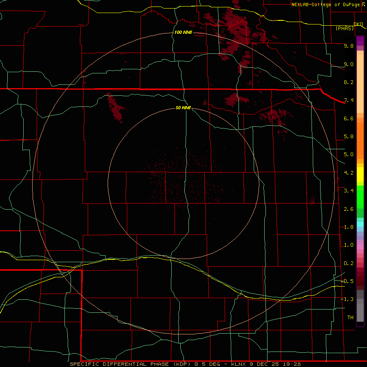Click the 6.6 scale value

pos(349,118)
